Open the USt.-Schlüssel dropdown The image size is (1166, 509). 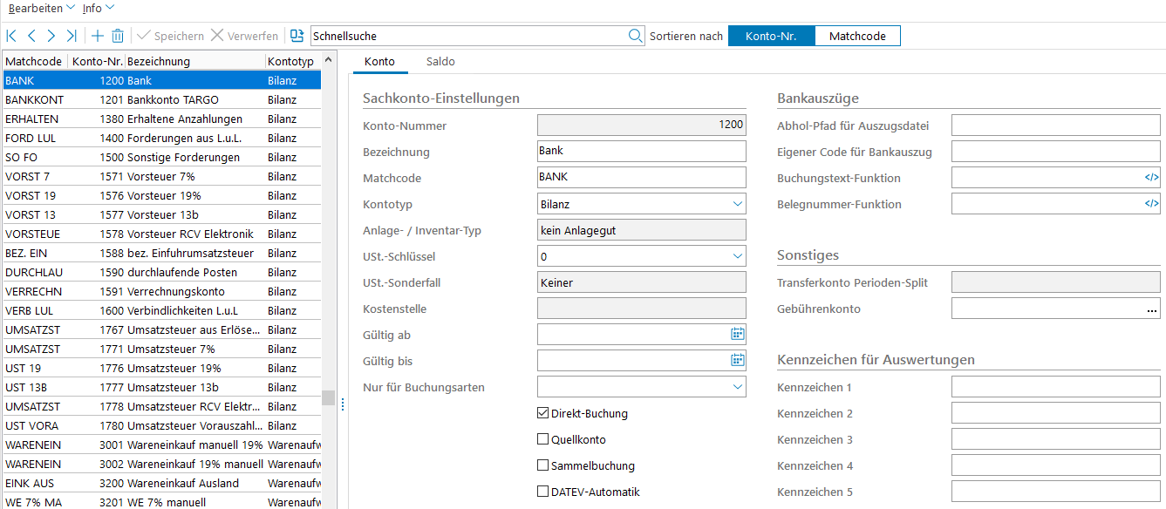(737, 256)
